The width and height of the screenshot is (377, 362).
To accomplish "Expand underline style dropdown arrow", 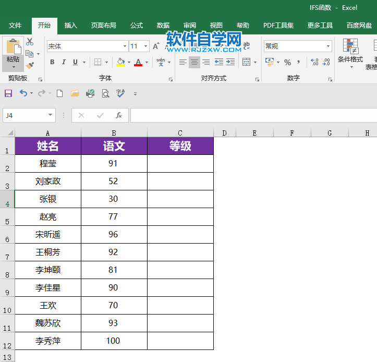I will [x=84, y=62].
